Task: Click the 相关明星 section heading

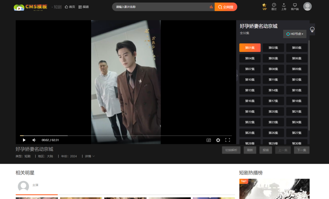Action: [25, 173]
